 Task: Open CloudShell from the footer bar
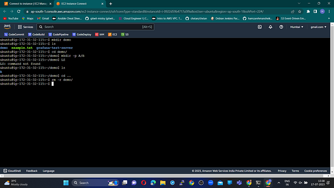[x=12, y=171]
